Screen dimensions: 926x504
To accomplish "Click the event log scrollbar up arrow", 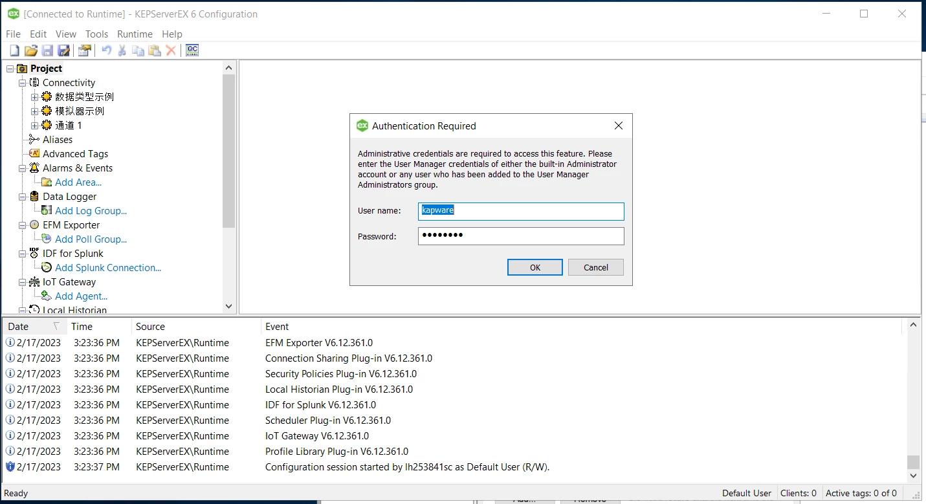I will (x=913, y=325).
